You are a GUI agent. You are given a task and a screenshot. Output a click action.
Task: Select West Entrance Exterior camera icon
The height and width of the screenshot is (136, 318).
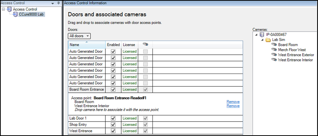click(x=274, y=55)
